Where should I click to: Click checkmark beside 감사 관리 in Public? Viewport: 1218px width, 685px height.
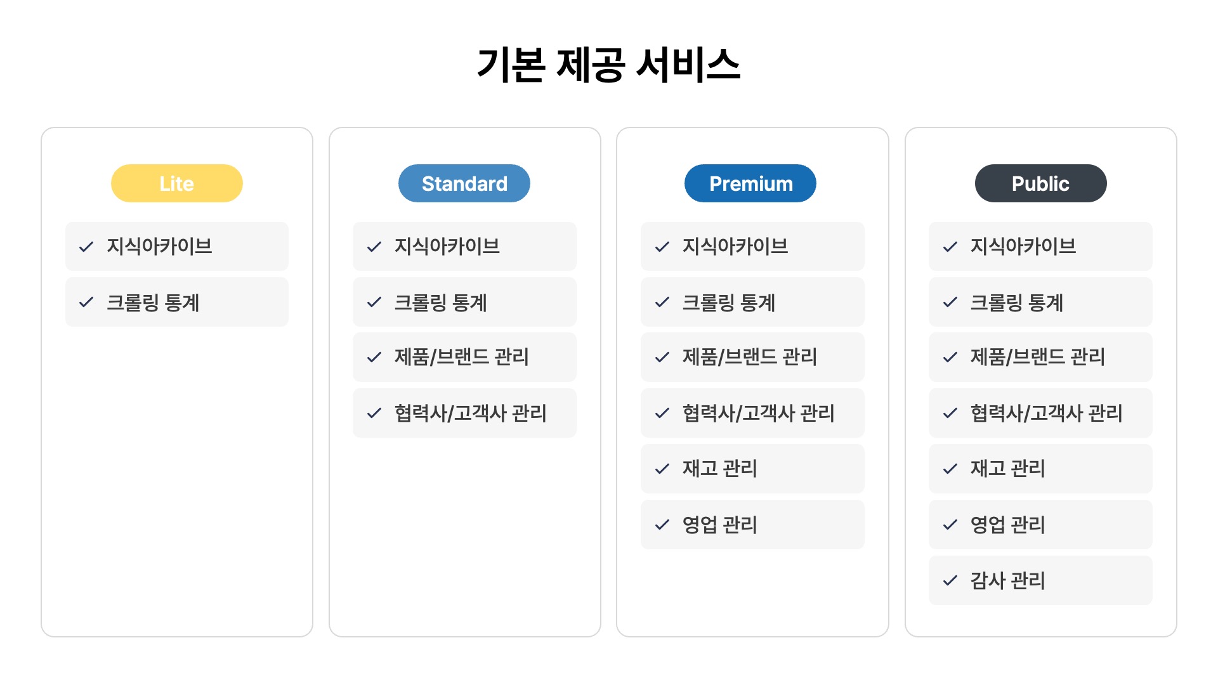[x=950, y=581]
